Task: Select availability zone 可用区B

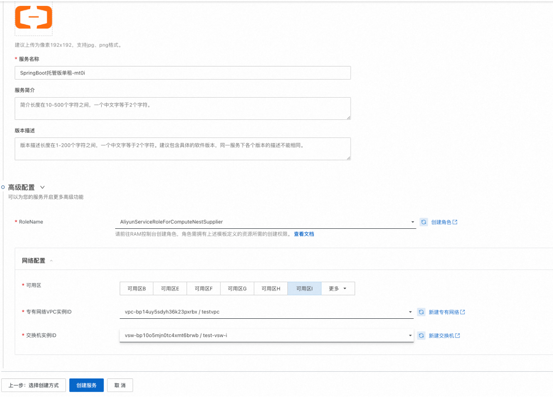Action: pos(136,288)
